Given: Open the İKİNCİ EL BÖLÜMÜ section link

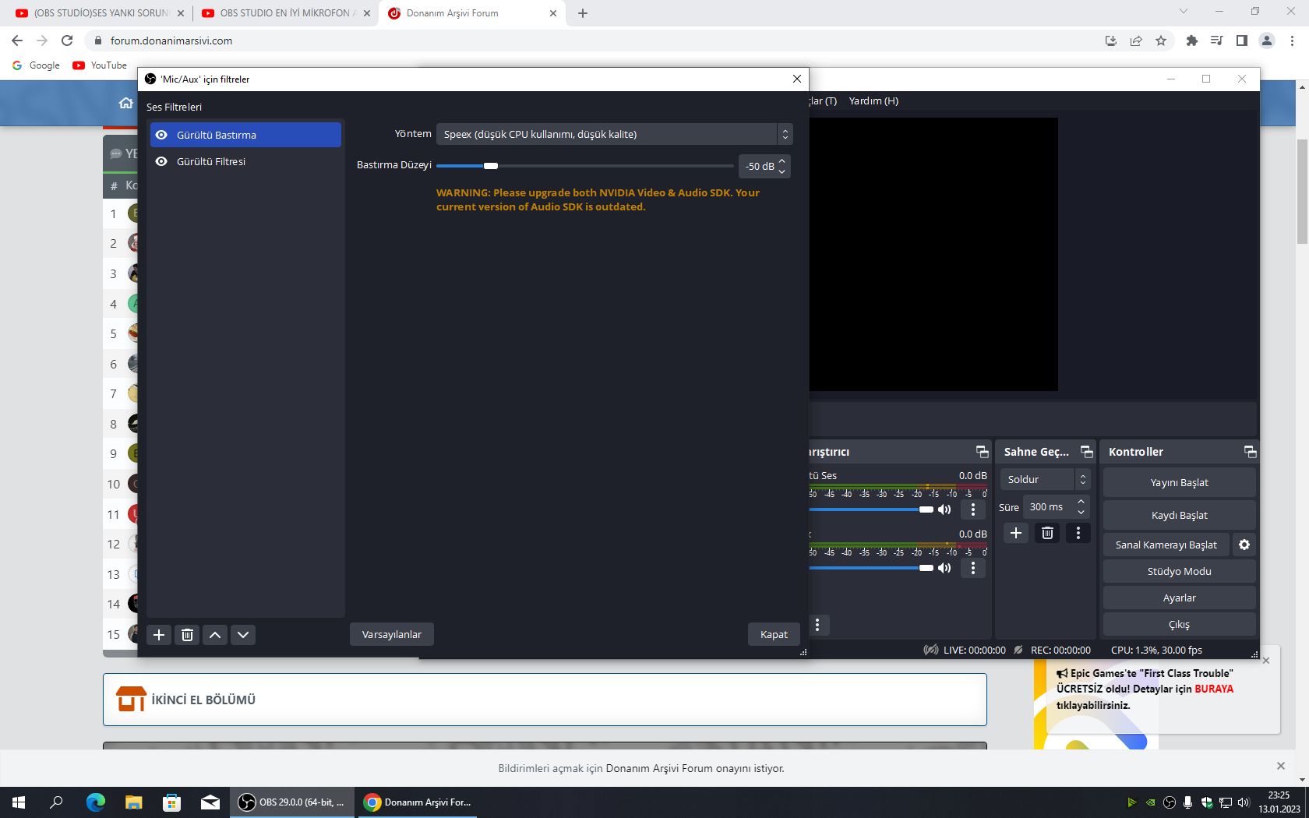Looking at the screenshot, I should [x=203, y=700].
